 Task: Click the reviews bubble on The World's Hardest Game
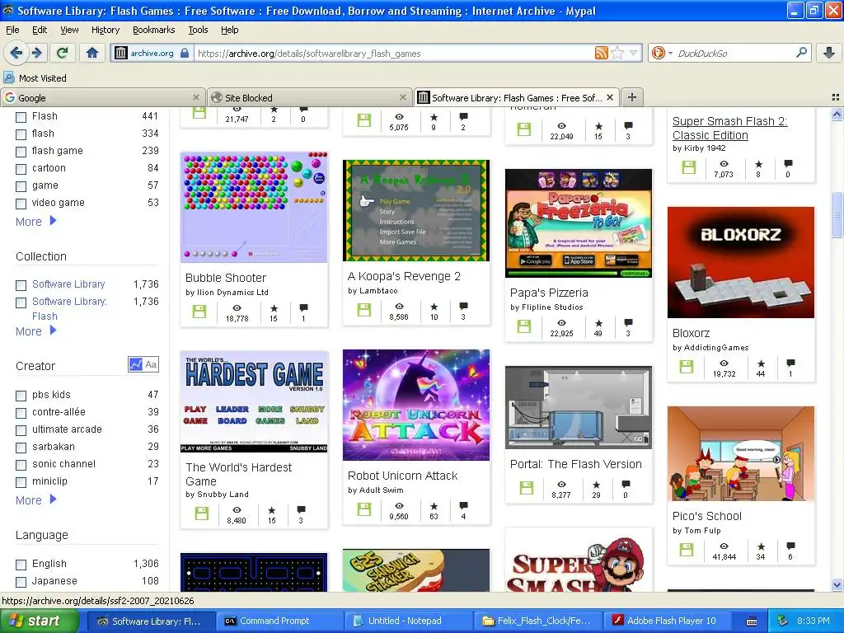[301, 509]
